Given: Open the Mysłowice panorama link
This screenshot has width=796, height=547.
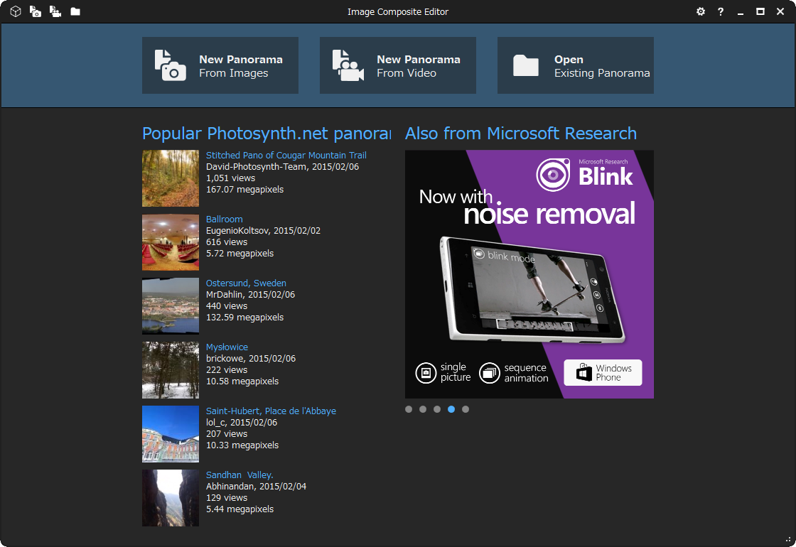Looking at the screenshot, I should tap(227, 347).
